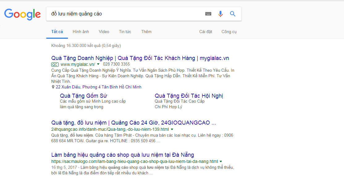Click the QC ad badge

tap(55, 65)
